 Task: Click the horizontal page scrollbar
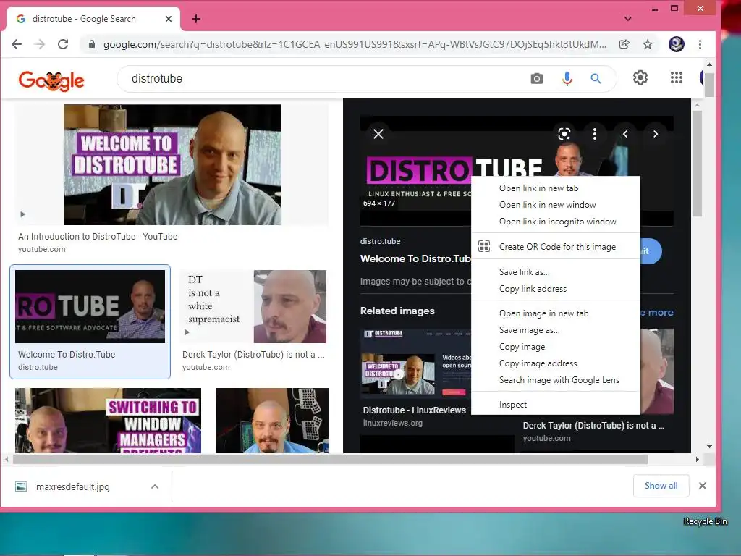[330, 459]
